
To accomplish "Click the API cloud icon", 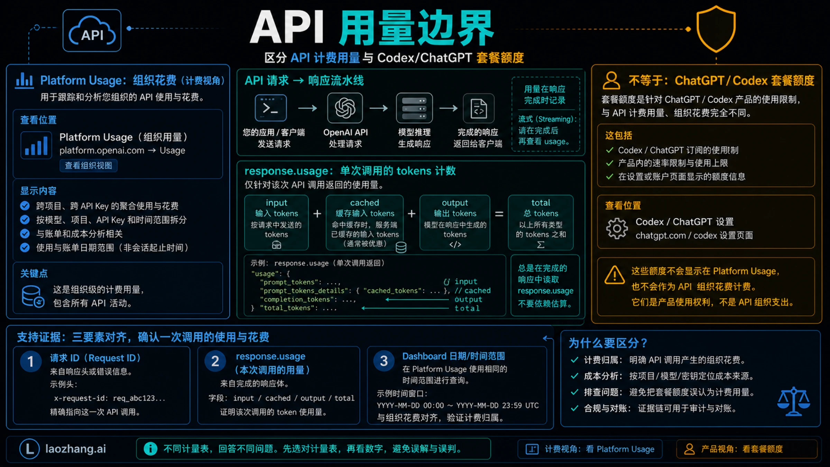I will pos(92,30).
